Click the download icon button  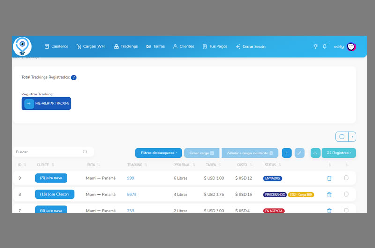(315, 153)
